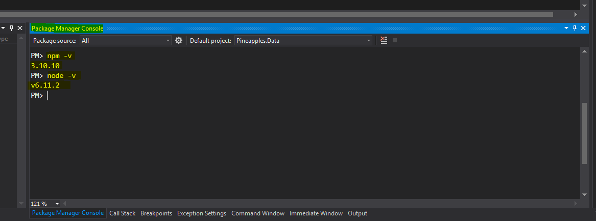Open the console window position menu arrow
The height and width of the screenshot is (221, 596).
565,28
